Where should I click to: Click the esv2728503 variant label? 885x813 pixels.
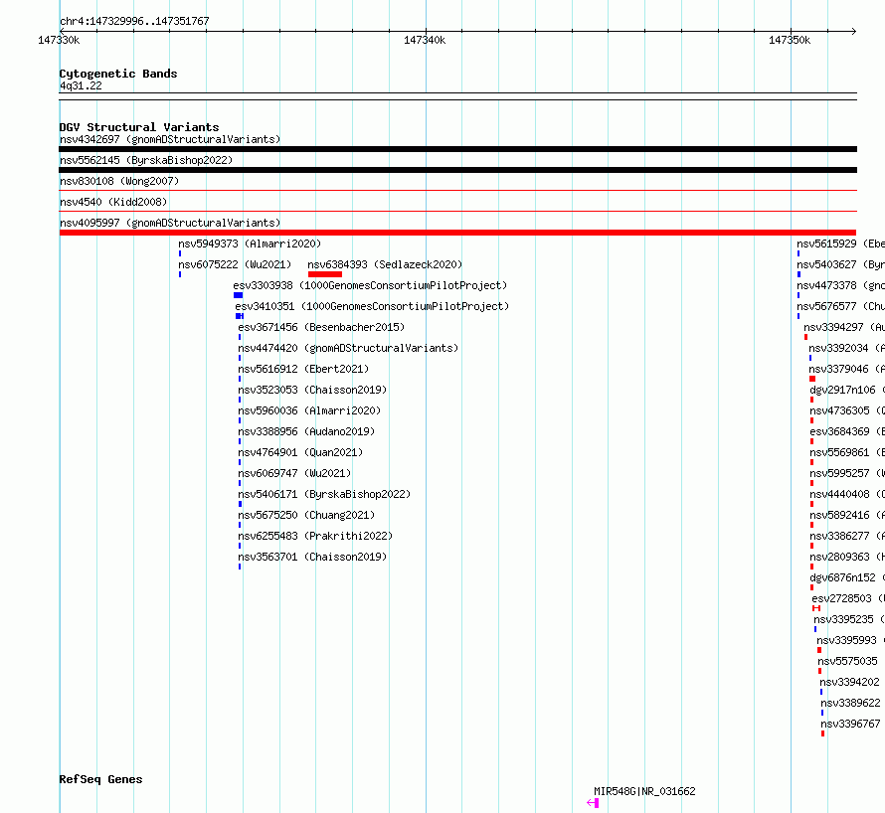848,598
